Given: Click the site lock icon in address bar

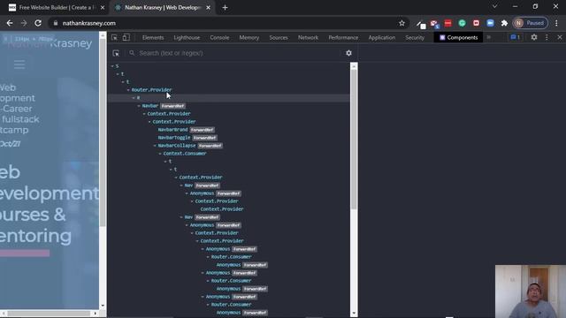Looking at the screenshot, I should click(x=56, y=23).
